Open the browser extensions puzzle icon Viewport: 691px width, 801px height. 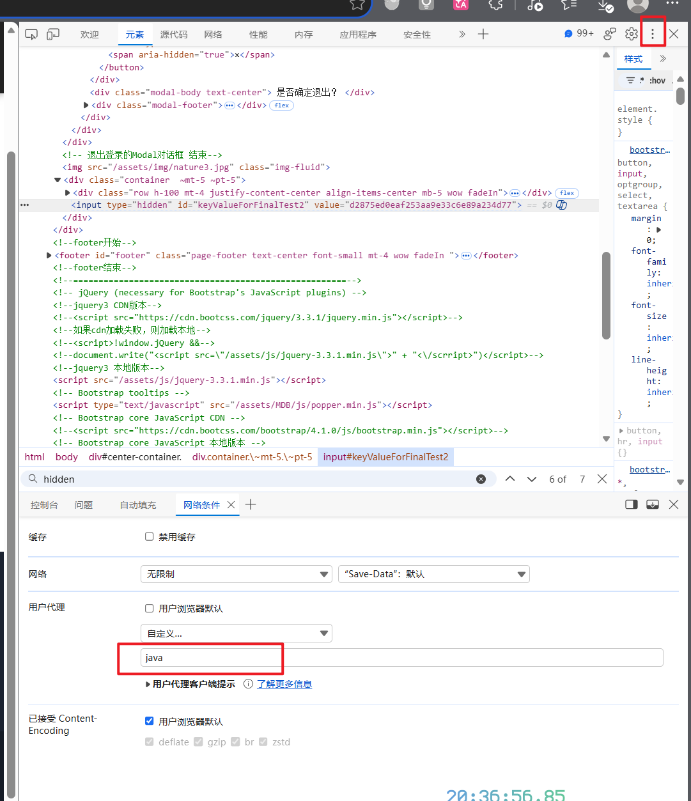495,4
